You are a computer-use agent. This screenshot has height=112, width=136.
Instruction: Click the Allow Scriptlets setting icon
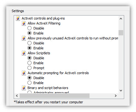point(24,53)
